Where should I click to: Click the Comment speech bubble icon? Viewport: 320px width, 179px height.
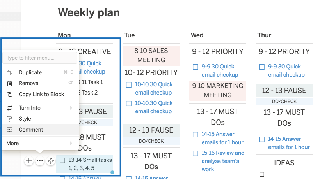point(10,130)
